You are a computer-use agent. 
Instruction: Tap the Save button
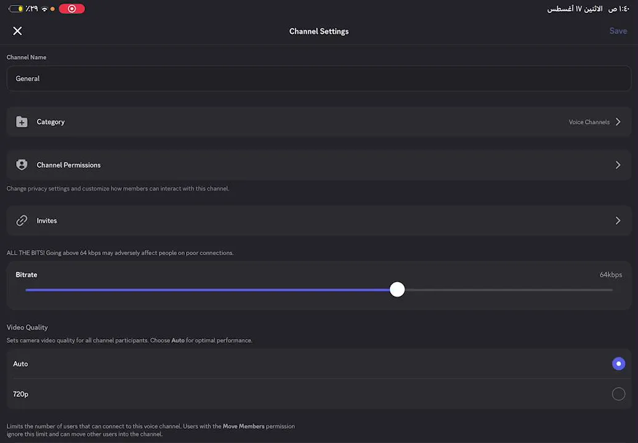click(x=618, y=31)
